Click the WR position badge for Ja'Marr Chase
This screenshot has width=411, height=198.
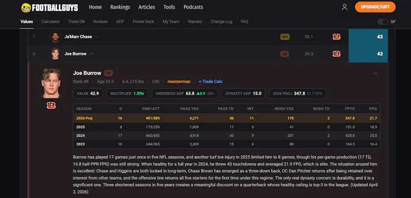coord(285,37)
